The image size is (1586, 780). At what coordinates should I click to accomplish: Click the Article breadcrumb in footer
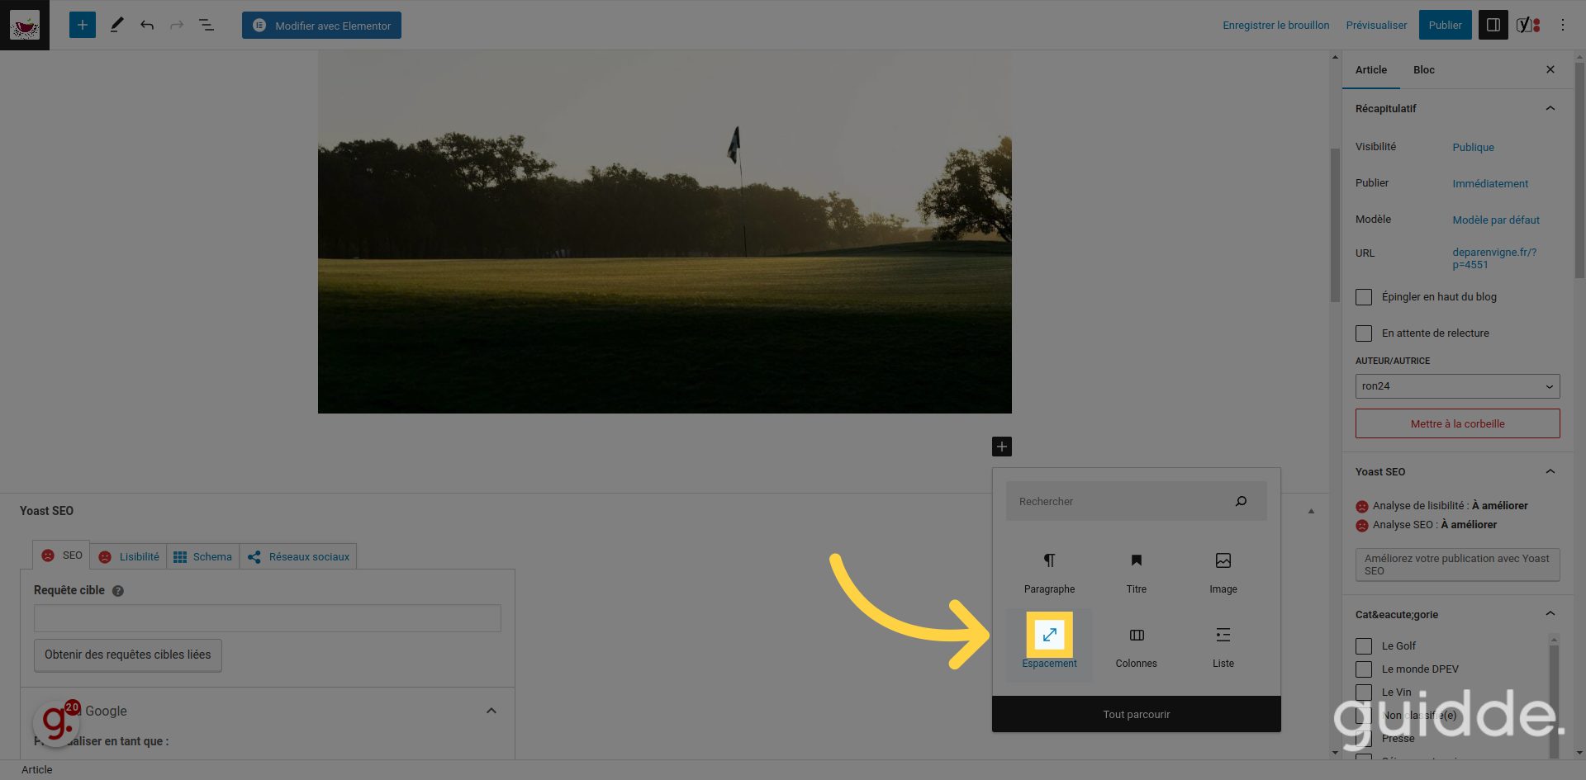pos(36,769)
